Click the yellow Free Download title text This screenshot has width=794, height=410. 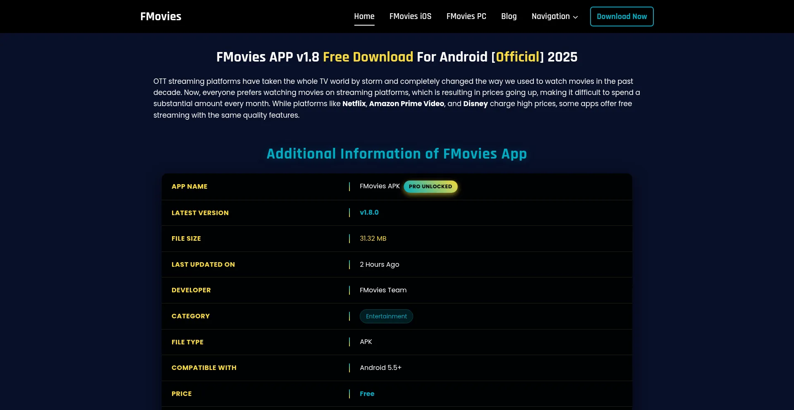tap(368, 57)
